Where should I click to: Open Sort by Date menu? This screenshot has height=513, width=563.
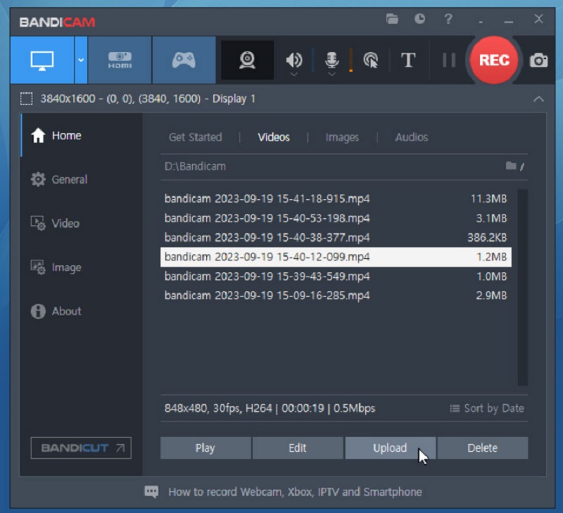coord(487,409)
